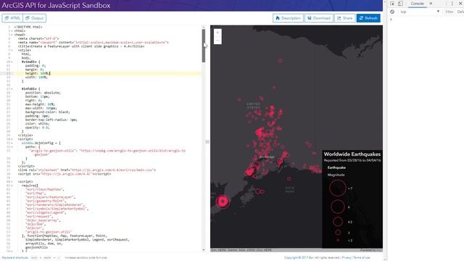Switch to the HTML editor tab
Image resolution: width=464 pixels, height=261 pixels.
[12, 18]
